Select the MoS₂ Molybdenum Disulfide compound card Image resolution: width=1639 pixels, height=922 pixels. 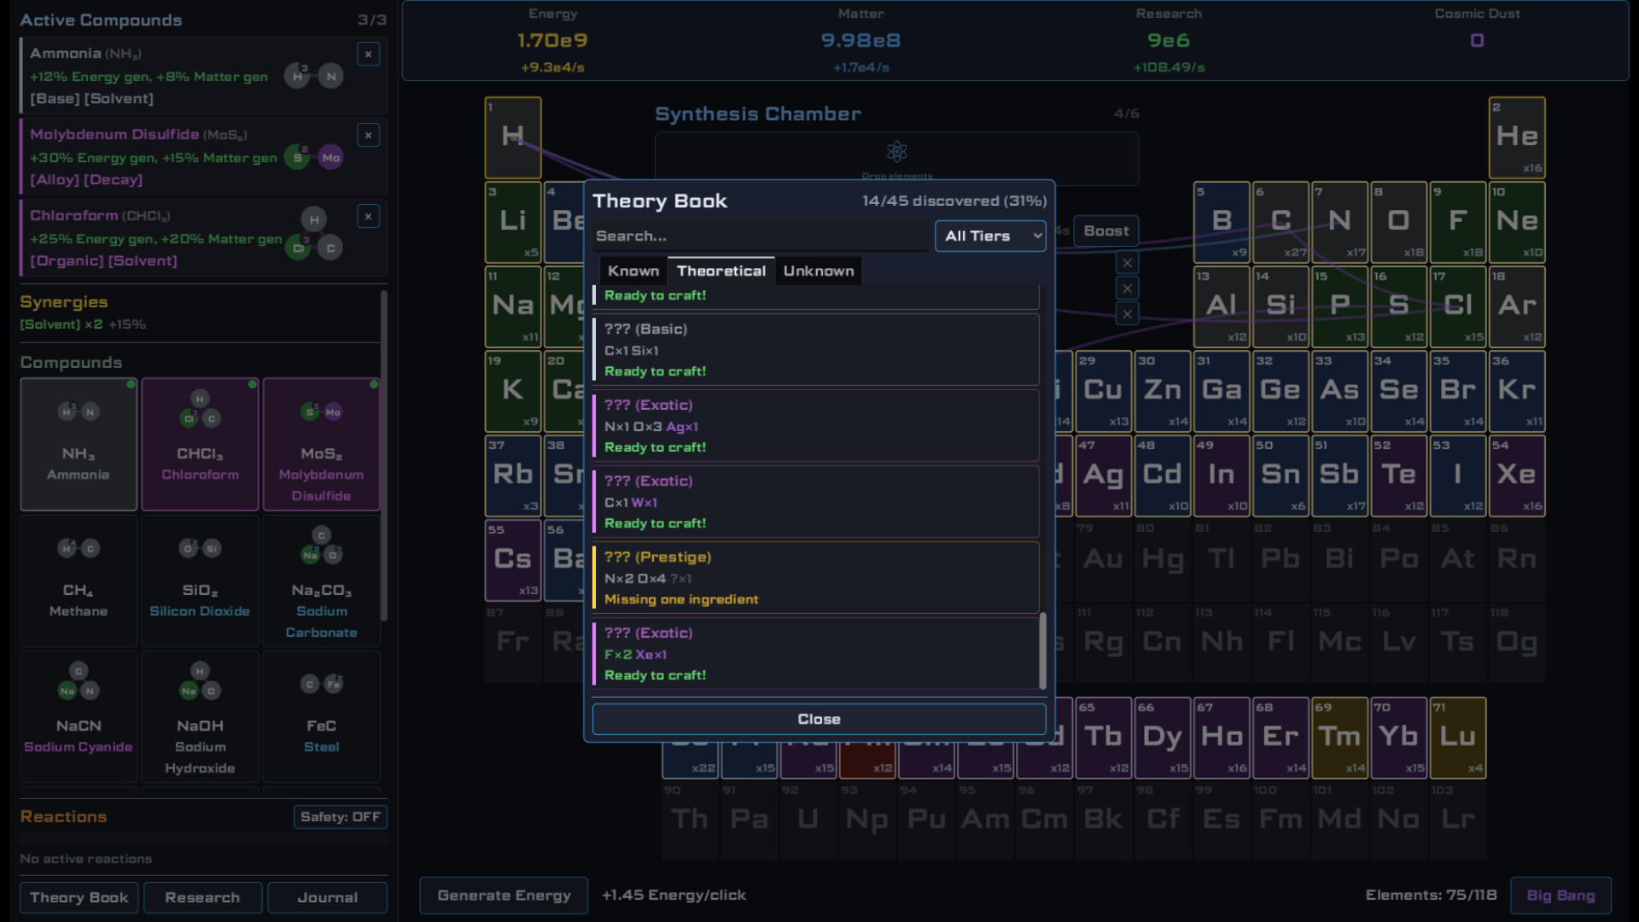(x=321, y=444)
